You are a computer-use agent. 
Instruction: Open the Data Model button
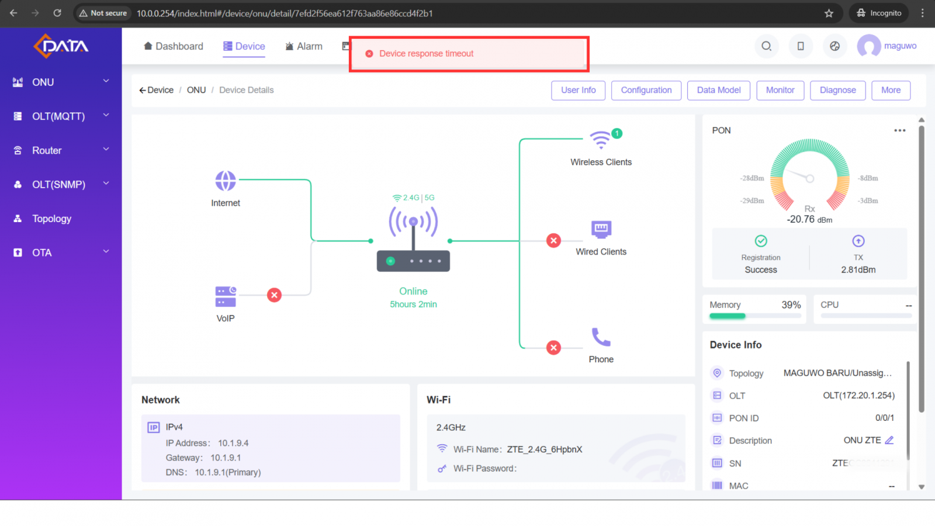(x=719, y=90)
